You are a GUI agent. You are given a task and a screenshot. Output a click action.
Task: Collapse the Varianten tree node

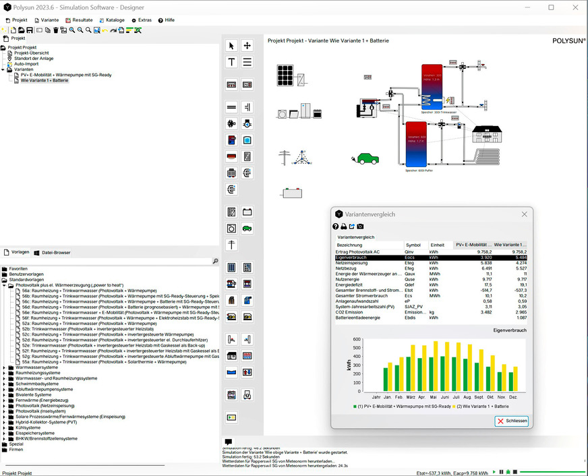pos(3,69)
